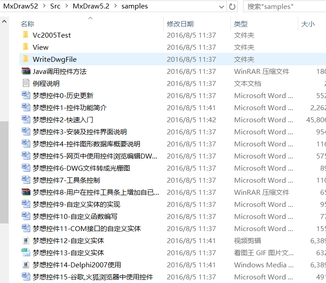The height and width of the screenshot is (283, 326).
Task: Select file name 梦想控件10-自定义函数编写
Action: click(x=75, y=216)
